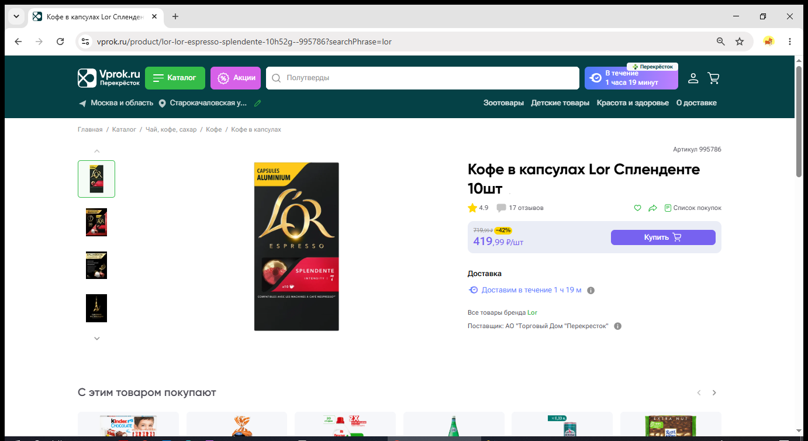Screen dimensions: 808x441
Task: Show next items in С этим товаром покупают
Action: (714, 392)
